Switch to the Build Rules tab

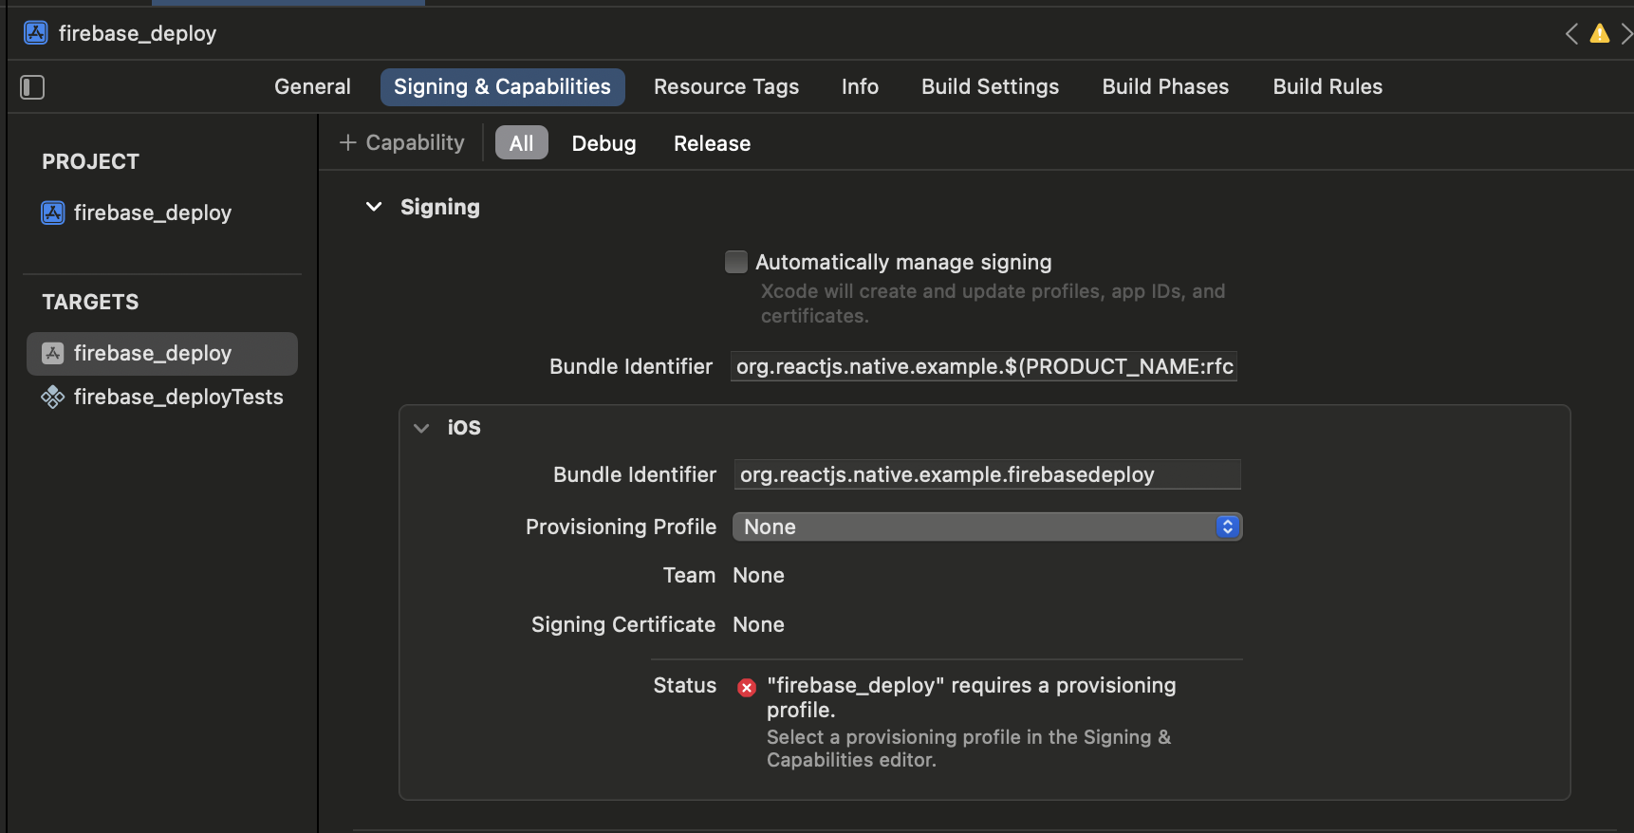[x=1328, y=86]
